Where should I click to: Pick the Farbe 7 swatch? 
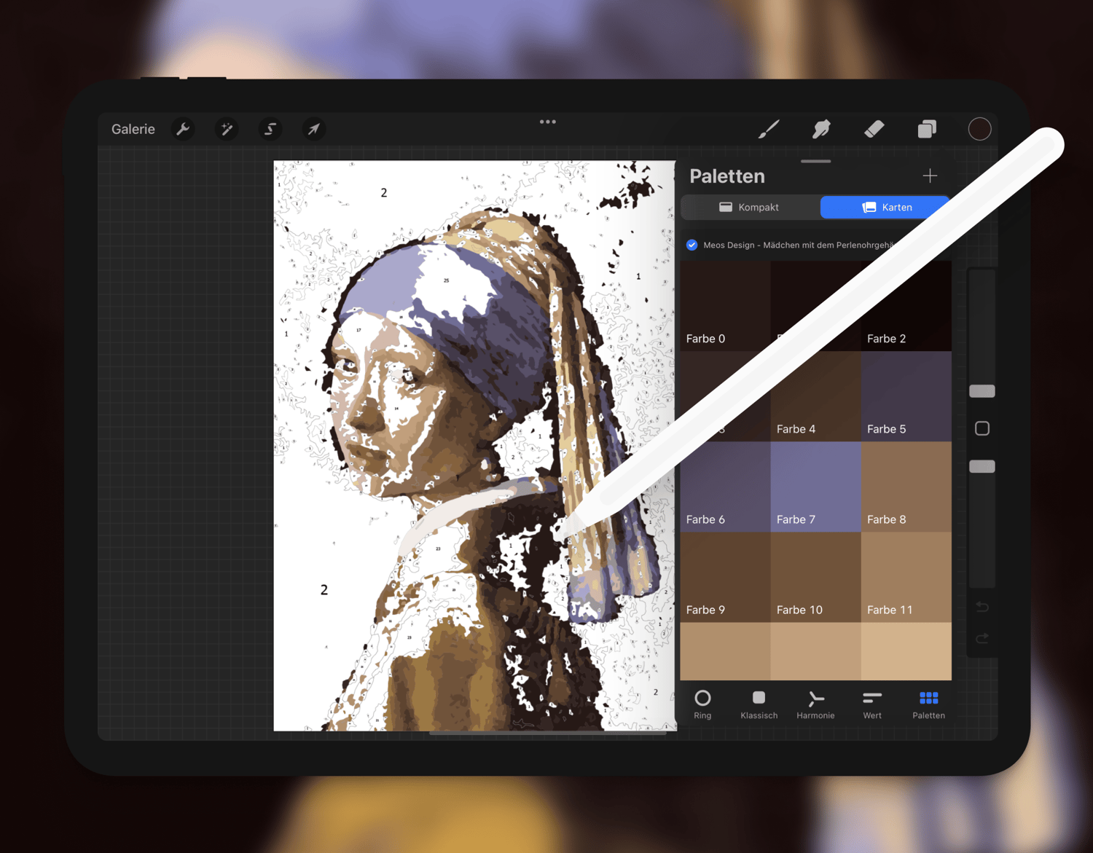tap(815, 487)
